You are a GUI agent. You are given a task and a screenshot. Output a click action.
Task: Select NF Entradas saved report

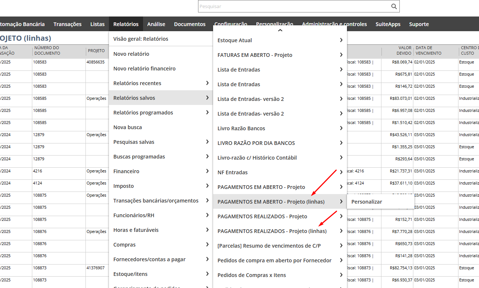pyautogui.click(x=233, y=172)
